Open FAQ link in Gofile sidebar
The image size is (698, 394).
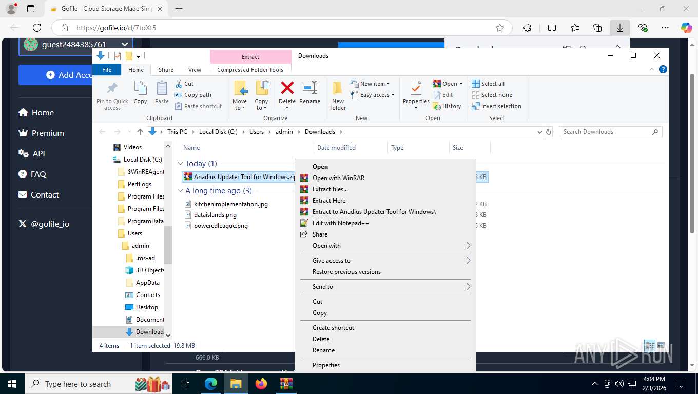pos(32,174)
